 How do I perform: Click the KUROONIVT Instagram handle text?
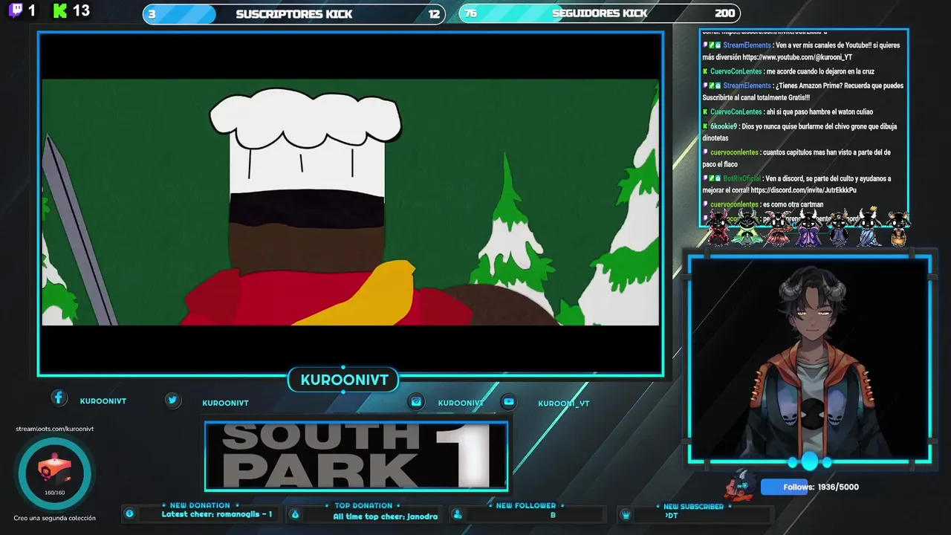click(461, 403)
